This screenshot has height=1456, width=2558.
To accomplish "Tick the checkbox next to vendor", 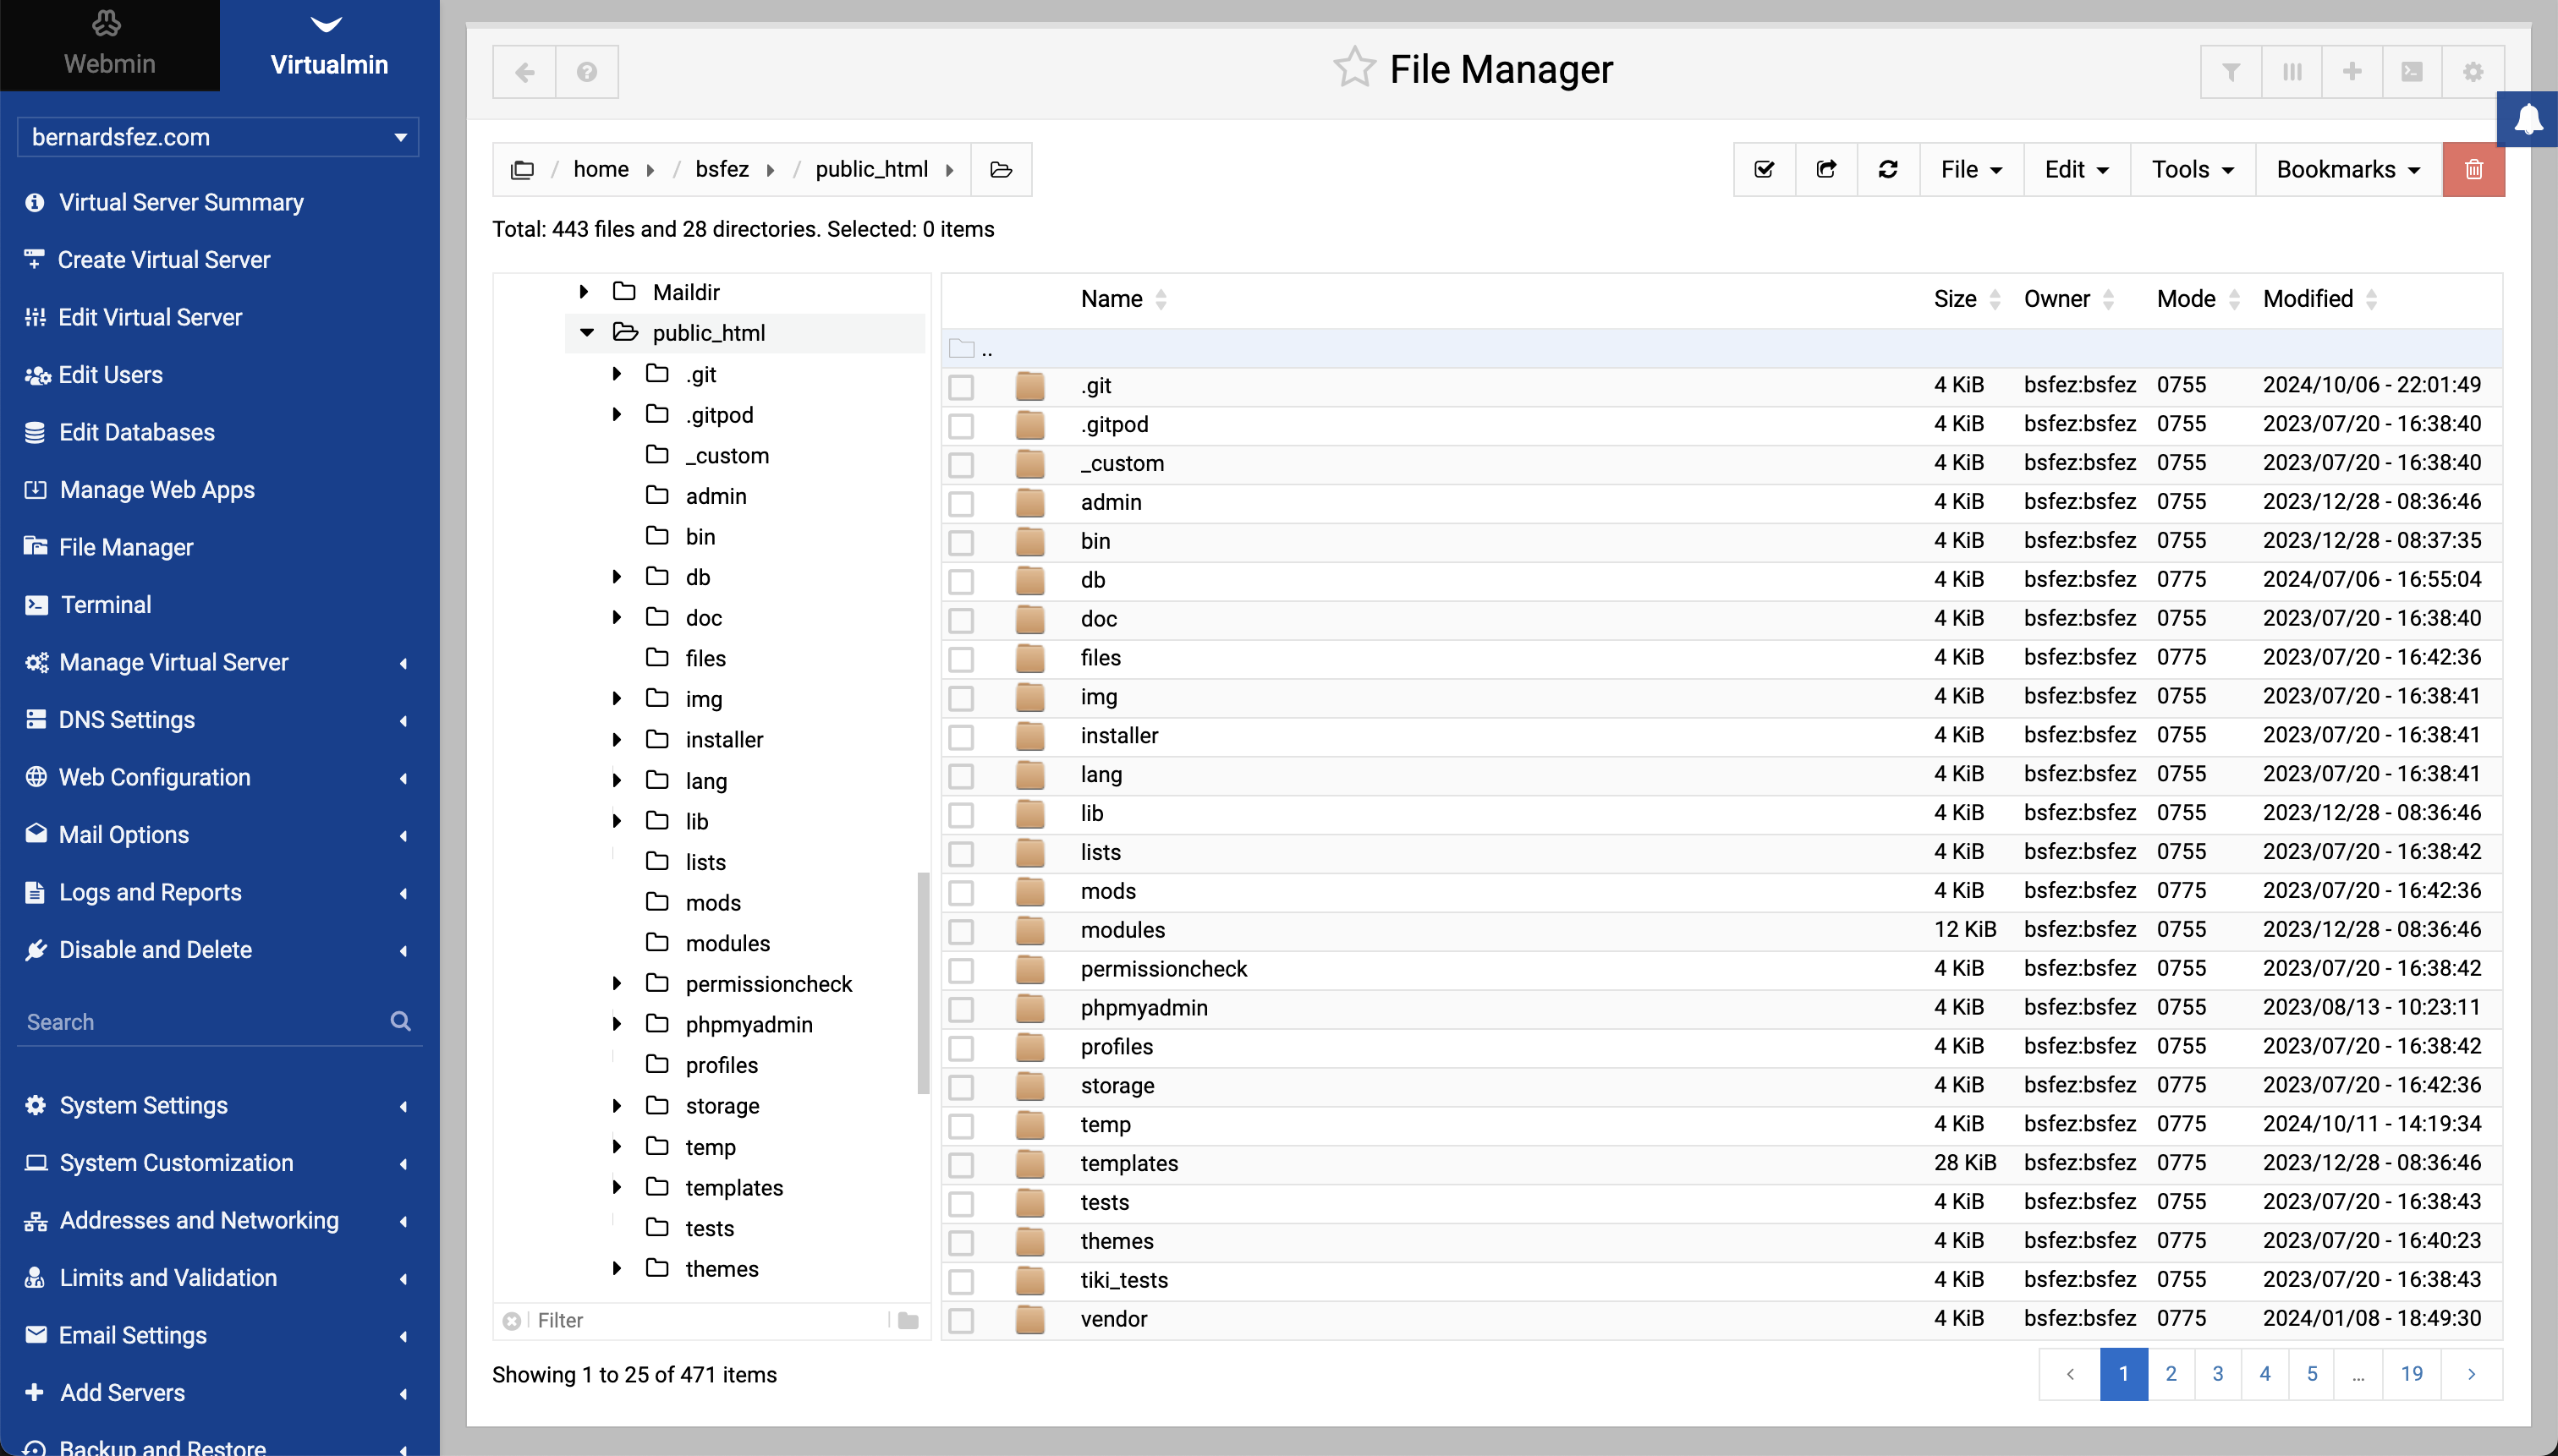I will (x=962, y=1319).
